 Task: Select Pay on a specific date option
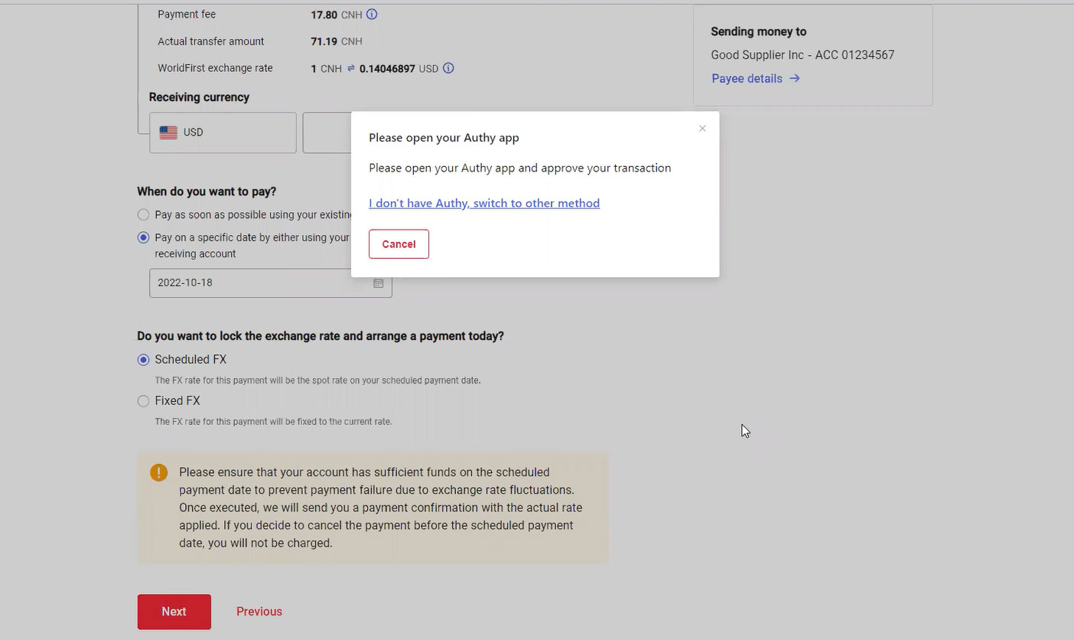tap(143, 238)
